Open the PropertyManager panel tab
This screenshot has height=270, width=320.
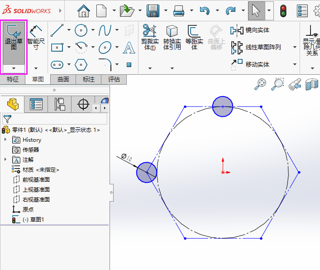coord(36,104)
